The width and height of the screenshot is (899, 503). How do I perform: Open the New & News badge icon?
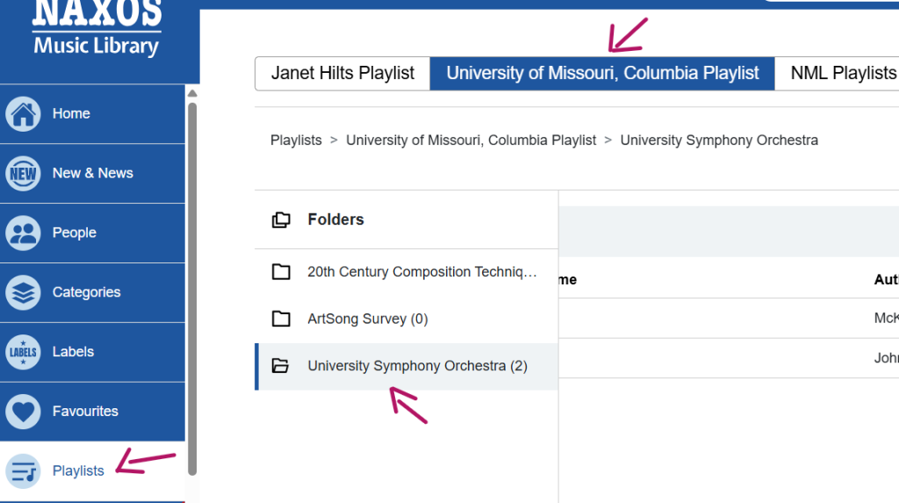tap(23, 174)
